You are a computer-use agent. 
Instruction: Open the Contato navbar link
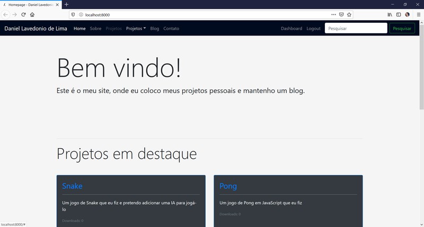tap(171, 29)
